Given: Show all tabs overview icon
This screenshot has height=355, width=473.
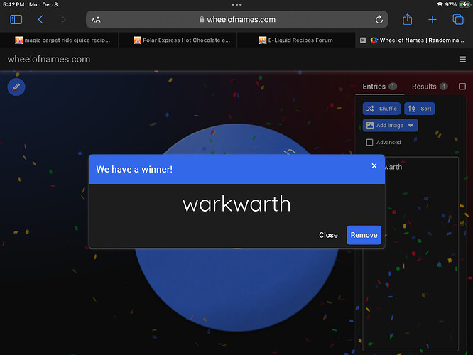Looking at the screenshot, I should coord(458,20).
